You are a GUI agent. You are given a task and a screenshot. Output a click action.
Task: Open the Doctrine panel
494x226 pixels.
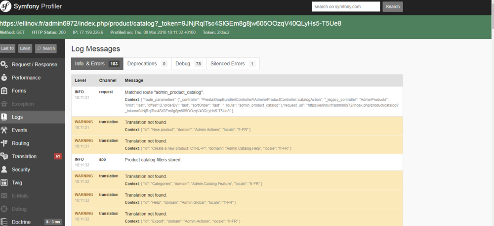point(33,222)
